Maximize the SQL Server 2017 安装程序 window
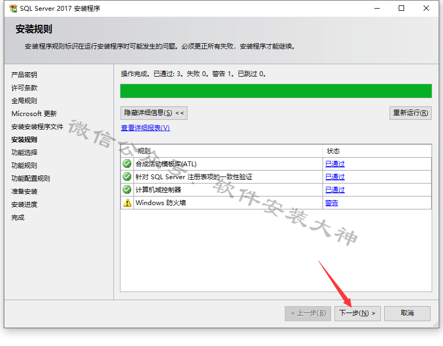 point(401,9)
